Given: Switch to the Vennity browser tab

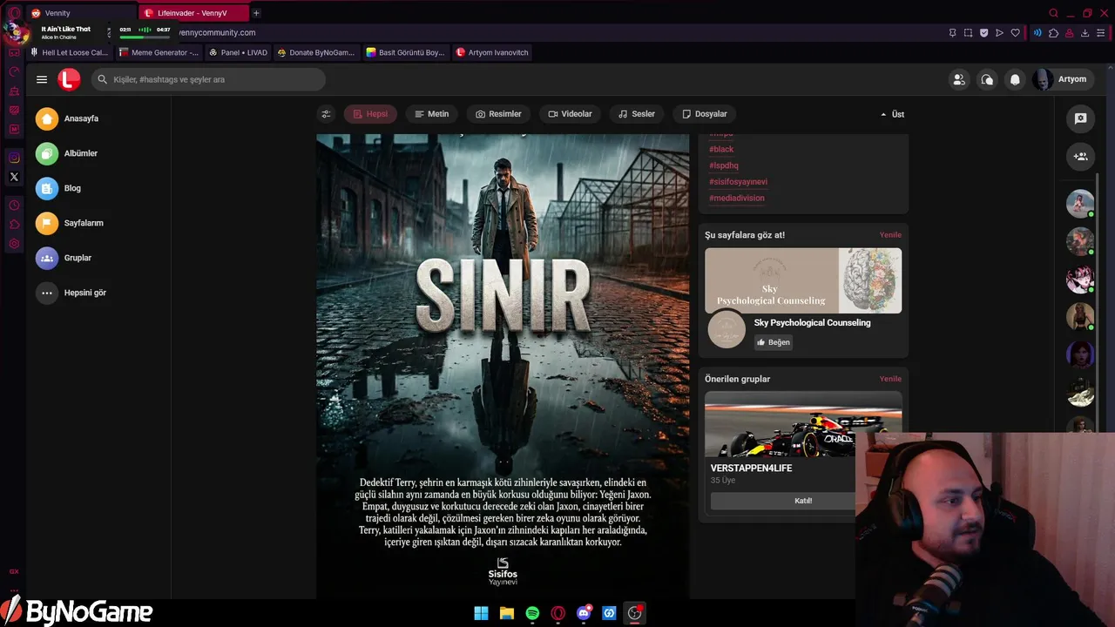Looking at the screenshot, I should point(81,13).
